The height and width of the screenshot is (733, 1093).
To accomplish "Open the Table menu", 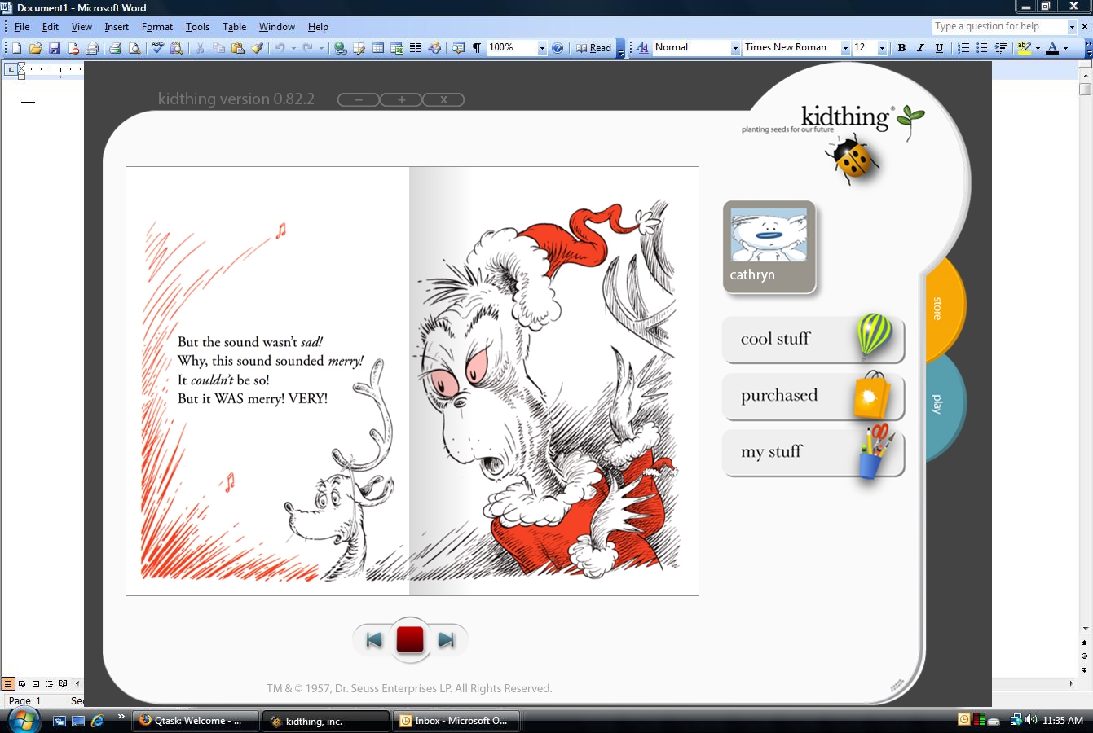I will click(x=235, y=27).
